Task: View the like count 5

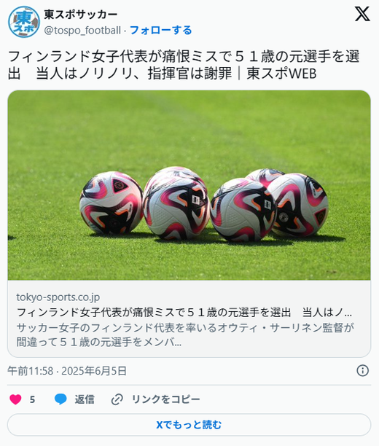Action: 33,399
